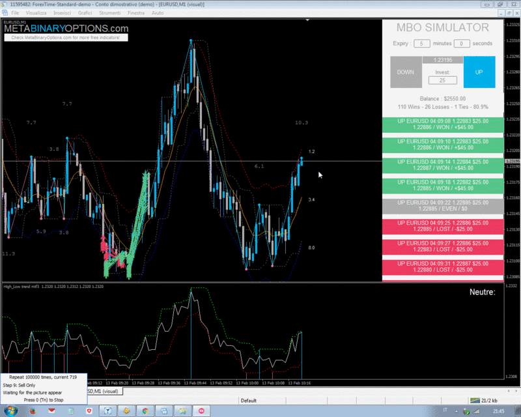Click the 110 Wins - 26 Losses statistics
Viewport: 521px width, 417px height.
(x=443, y=107)
